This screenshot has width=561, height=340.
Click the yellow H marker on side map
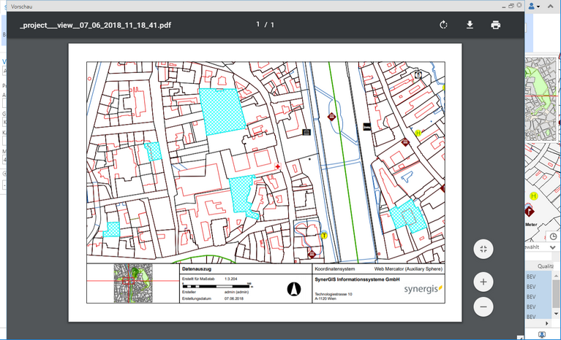pos(533,196)
